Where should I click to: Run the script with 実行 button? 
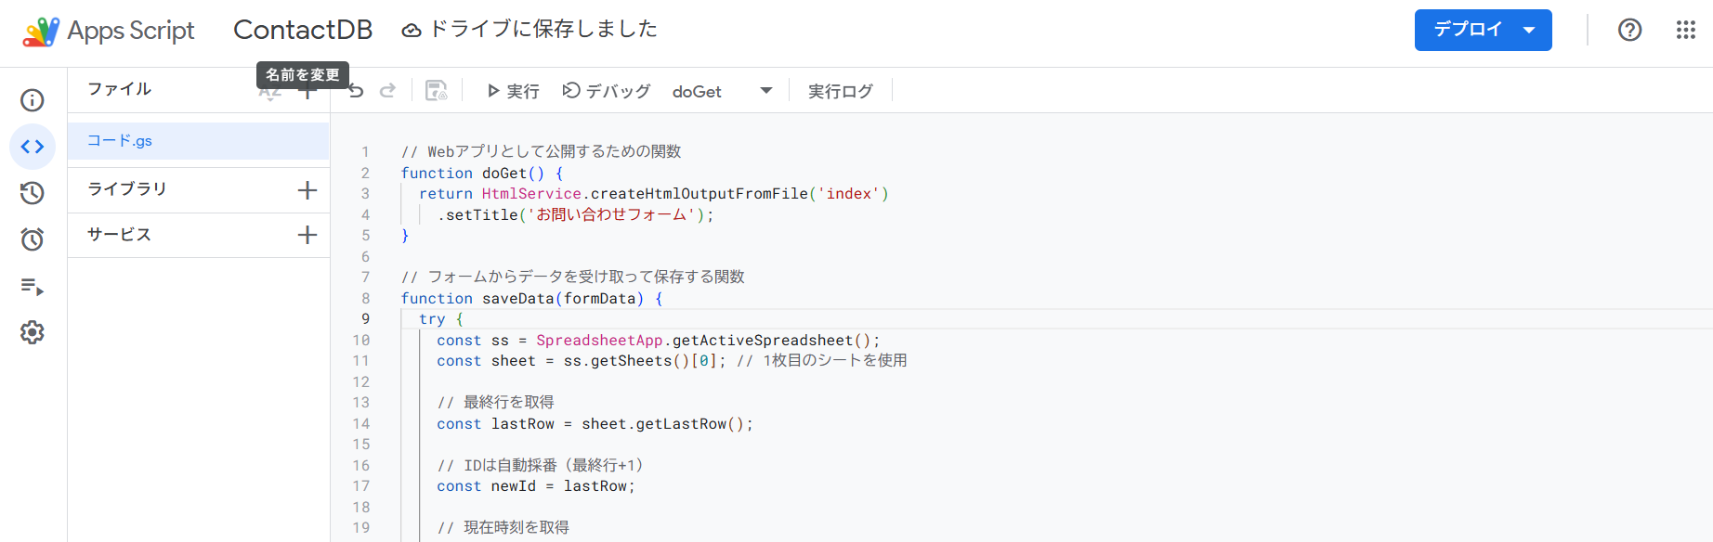coord(513,91)
